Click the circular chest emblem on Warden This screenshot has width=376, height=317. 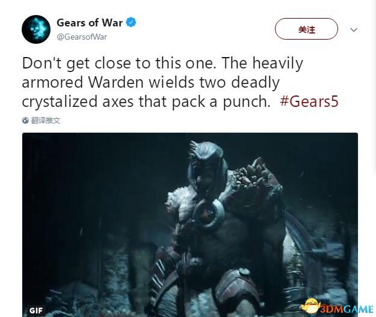click(x=208, y=213)
